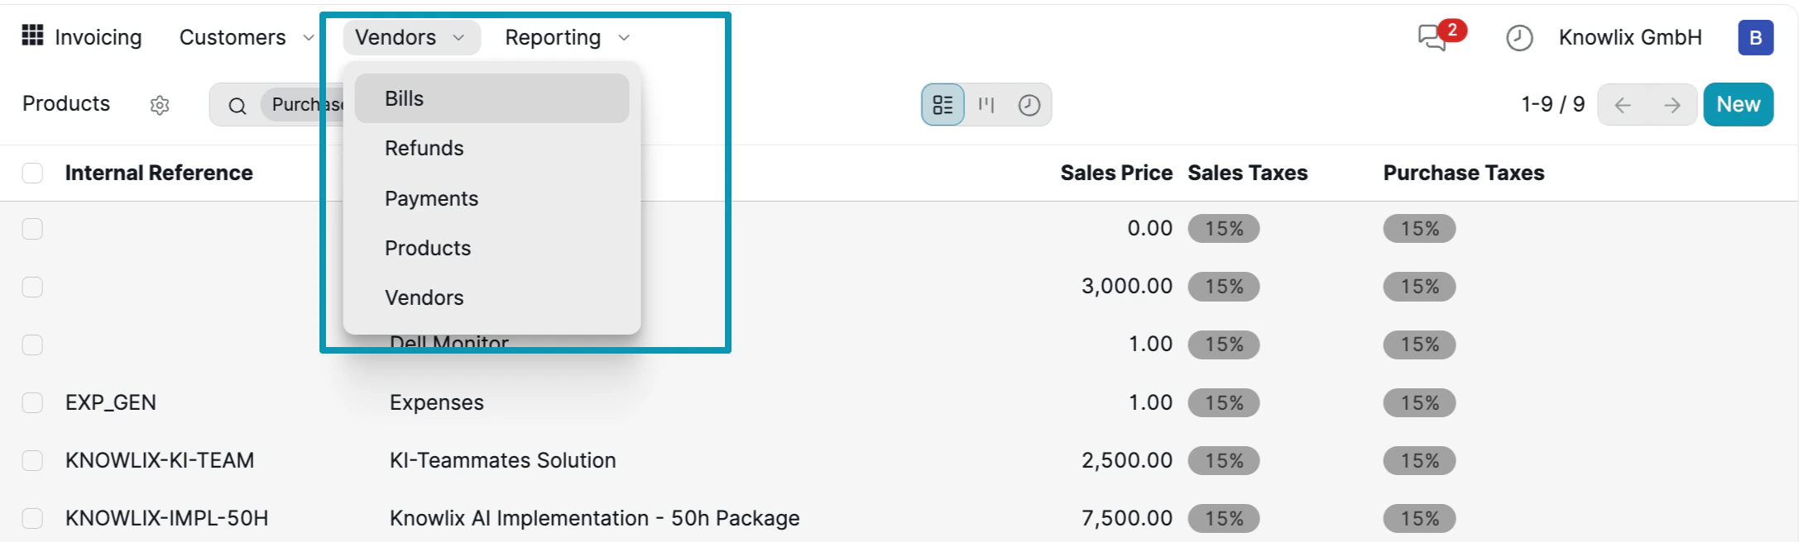Go to the next page arrow

pos(1672,105)
